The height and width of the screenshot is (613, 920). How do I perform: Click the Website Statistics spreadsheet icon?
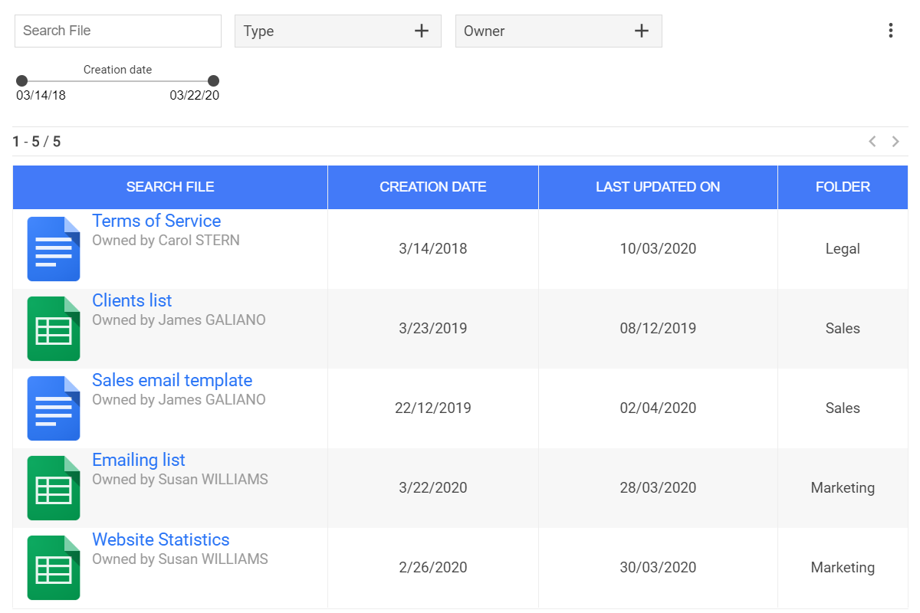click(x=54, y=568)
